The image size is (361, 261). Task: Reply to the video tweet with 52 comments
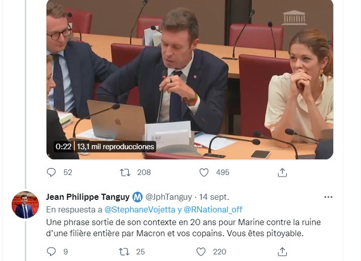coord(52,172)
